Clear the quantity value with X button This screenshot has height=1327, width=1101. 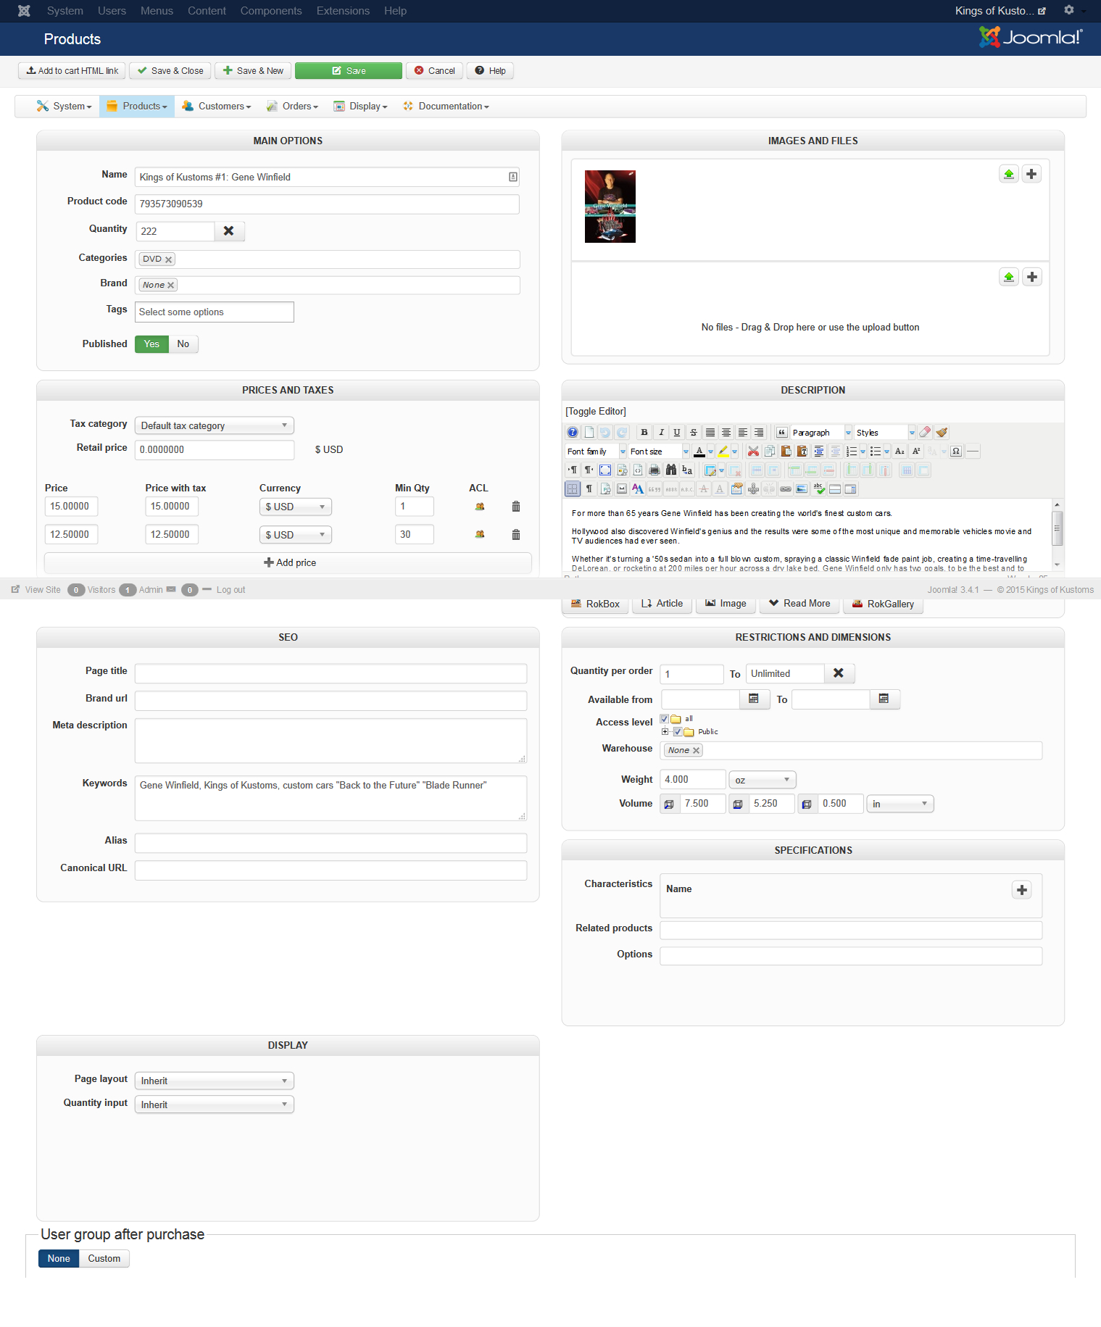[x=229, y=231]
